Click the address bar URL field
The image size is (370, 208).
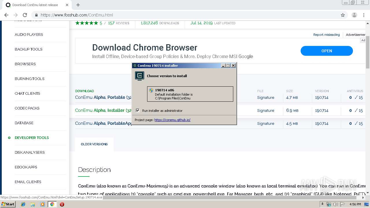pos(185,15)
